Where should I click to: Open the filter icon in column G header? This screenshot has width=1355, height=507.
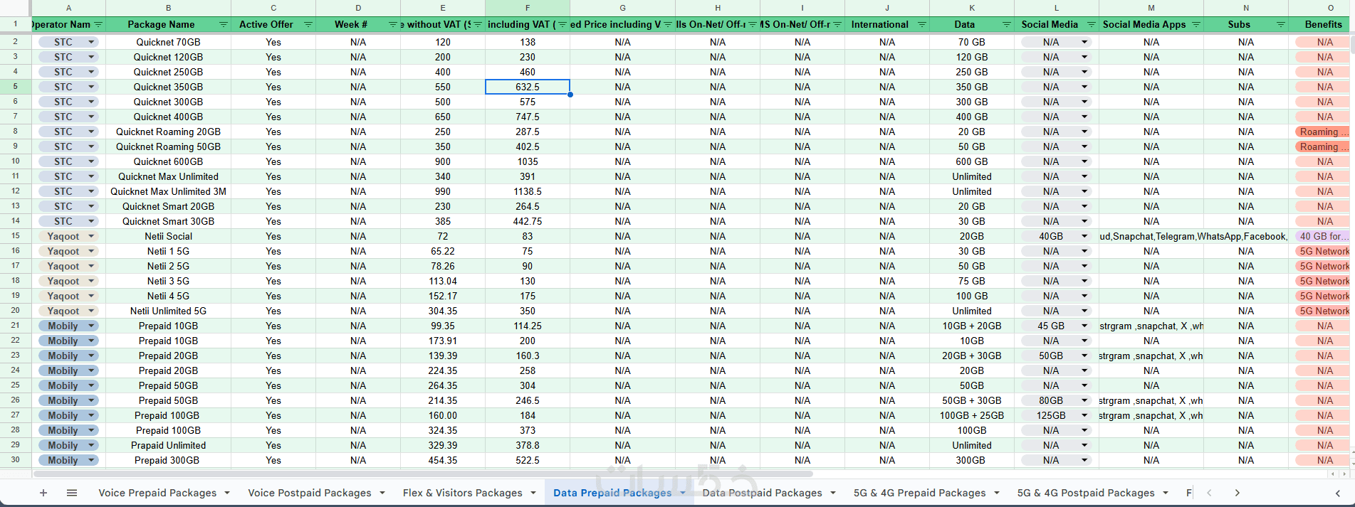(x=668, y=24)
